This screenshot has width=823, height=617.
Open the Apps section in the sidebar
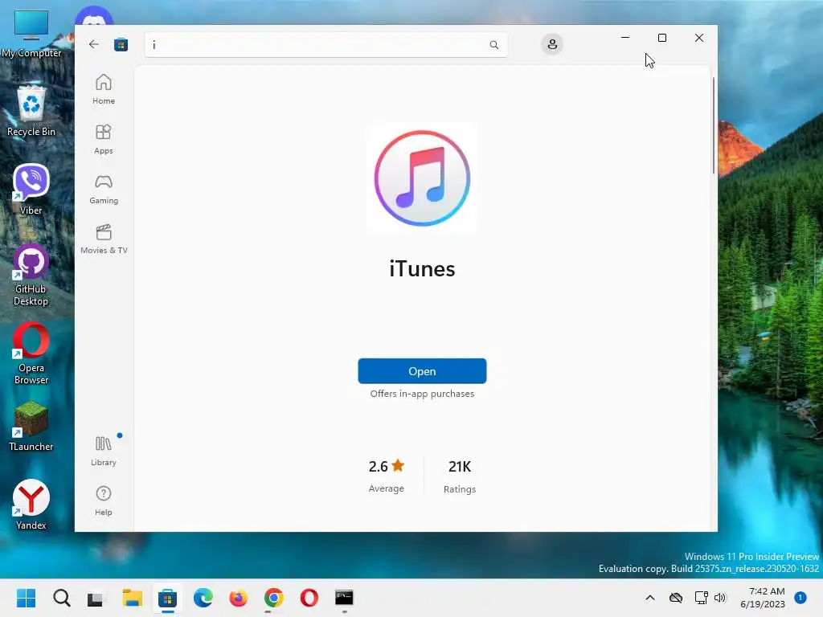104,139
